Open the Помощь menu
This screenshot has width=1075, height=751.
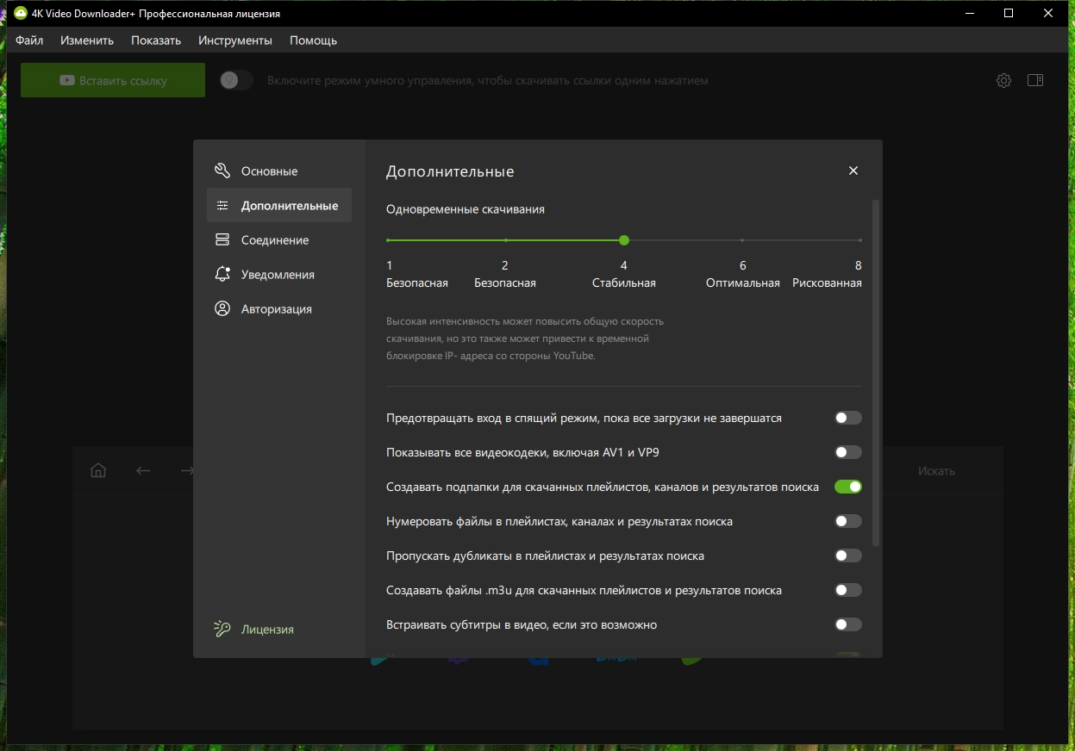pos(313,40)
